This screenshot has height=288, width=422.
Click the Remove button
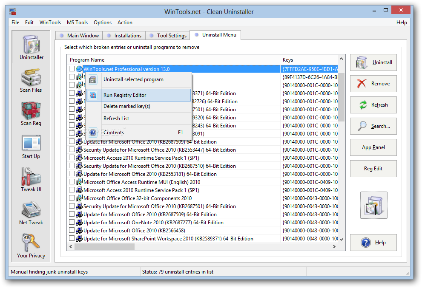(373, 84)
